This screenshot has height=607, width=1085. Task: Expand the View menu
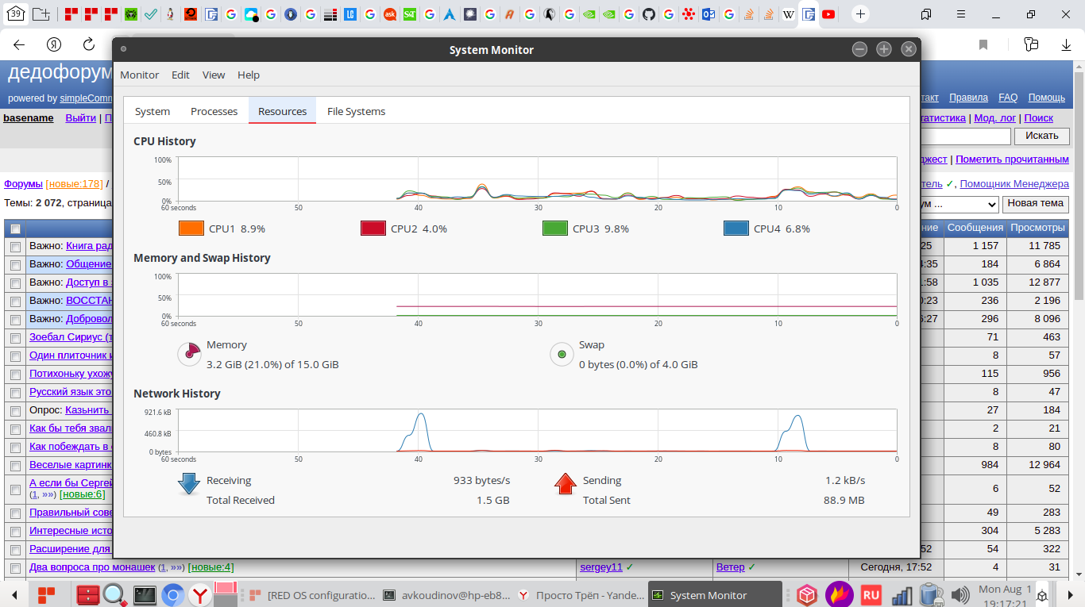pyautogui.click(x=213, y=75)
